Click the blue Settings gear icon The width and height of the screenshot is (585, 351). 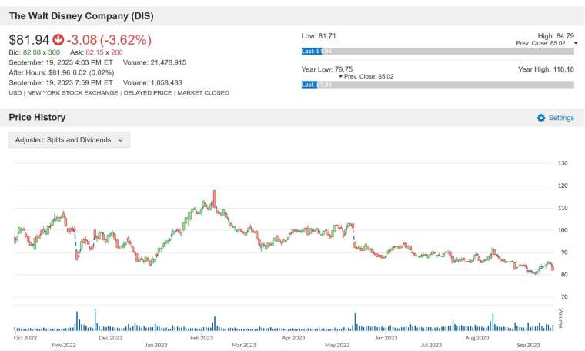click(x=541, y=118)
